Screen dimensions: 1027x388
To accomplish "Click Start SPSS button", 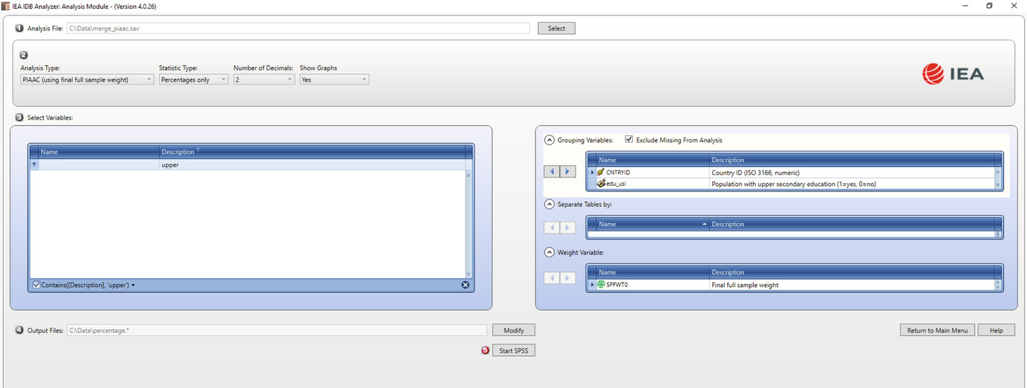I will (513, 350).
